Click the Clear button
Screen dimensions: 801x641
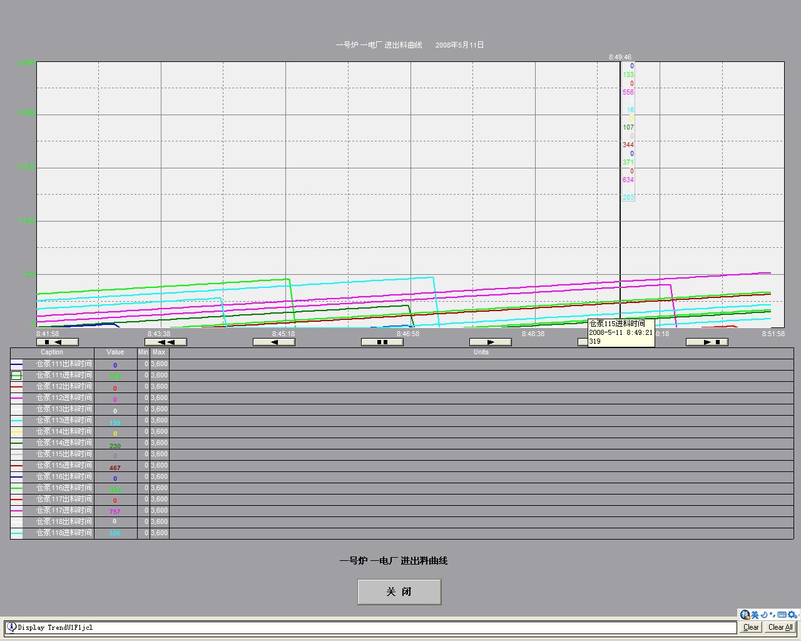tap(751, 627)
